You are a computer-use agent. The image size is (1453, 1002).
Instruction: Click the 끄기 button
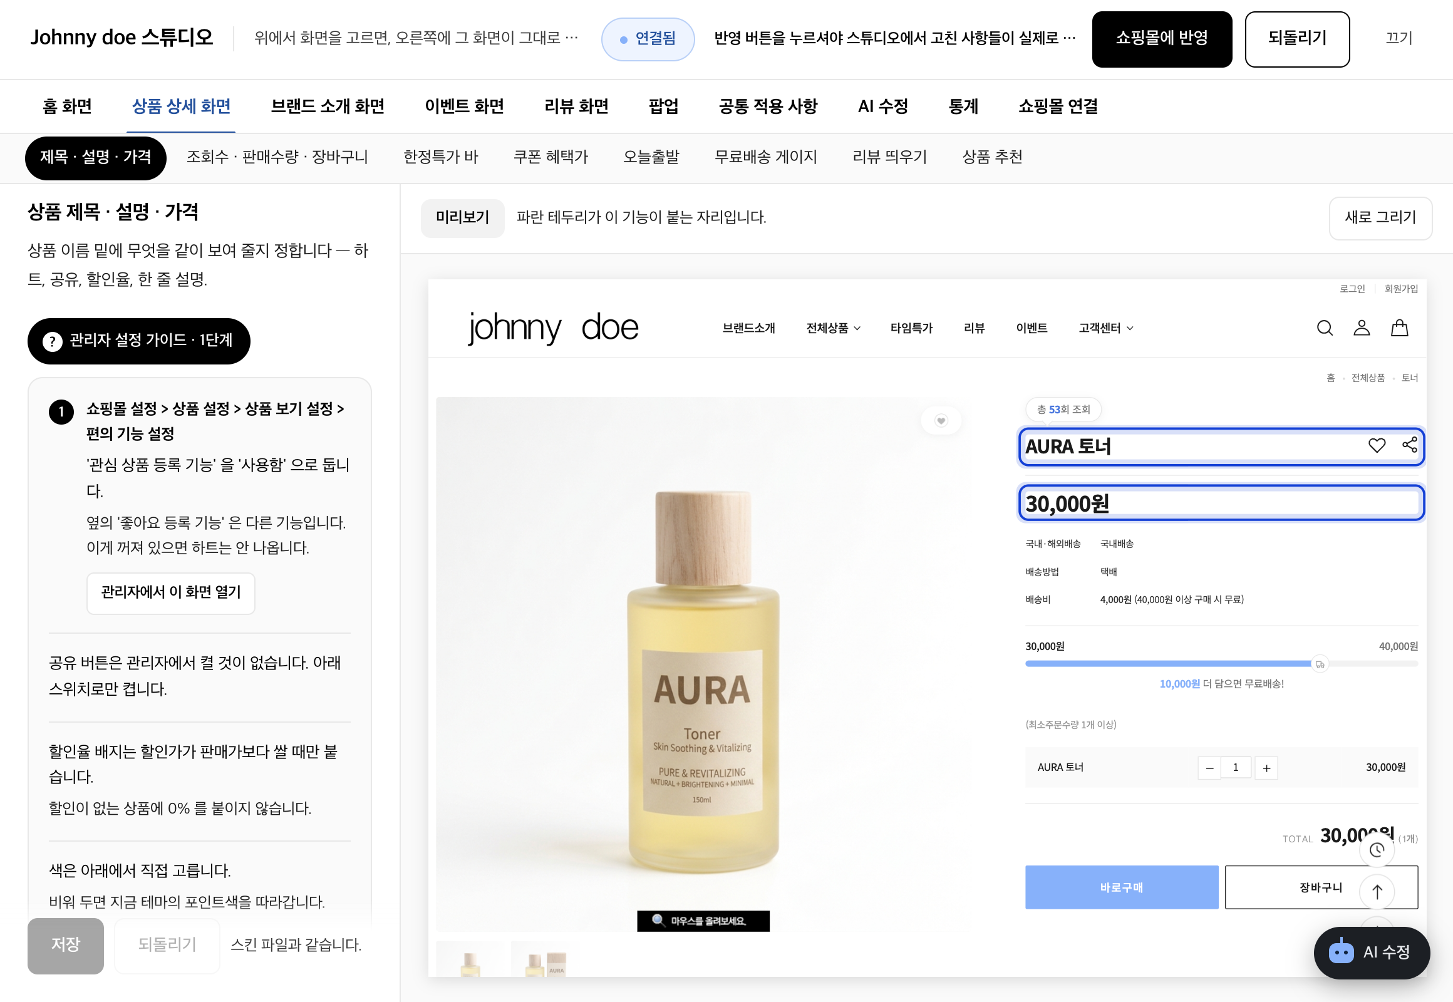1399,39
